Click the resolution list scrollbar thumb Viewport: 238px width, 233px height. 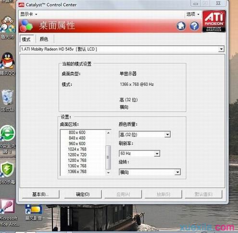pos(108,157)
